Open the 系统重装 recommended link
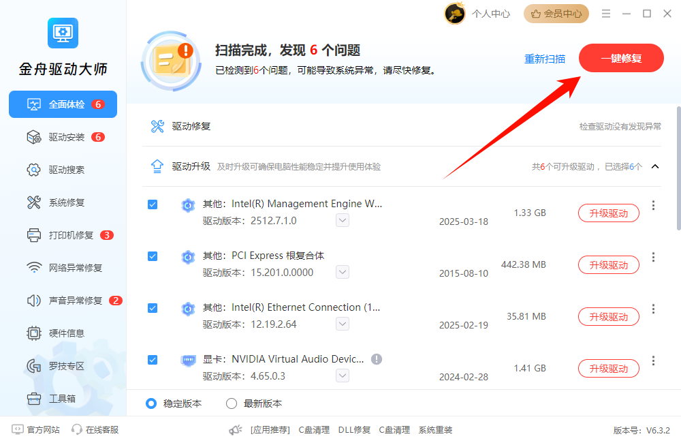 click(x=435, y=430)
